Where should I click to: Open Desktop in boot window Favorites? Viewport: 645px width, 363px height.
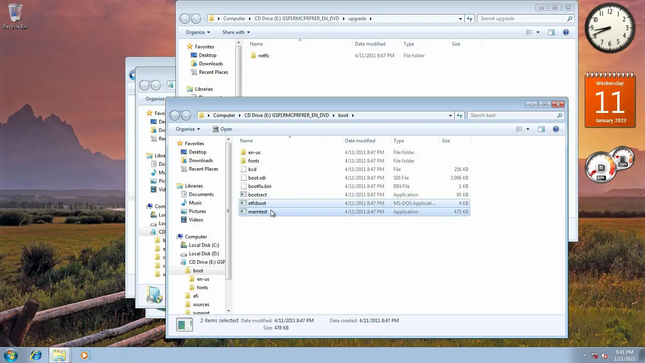tap(198, 152)
